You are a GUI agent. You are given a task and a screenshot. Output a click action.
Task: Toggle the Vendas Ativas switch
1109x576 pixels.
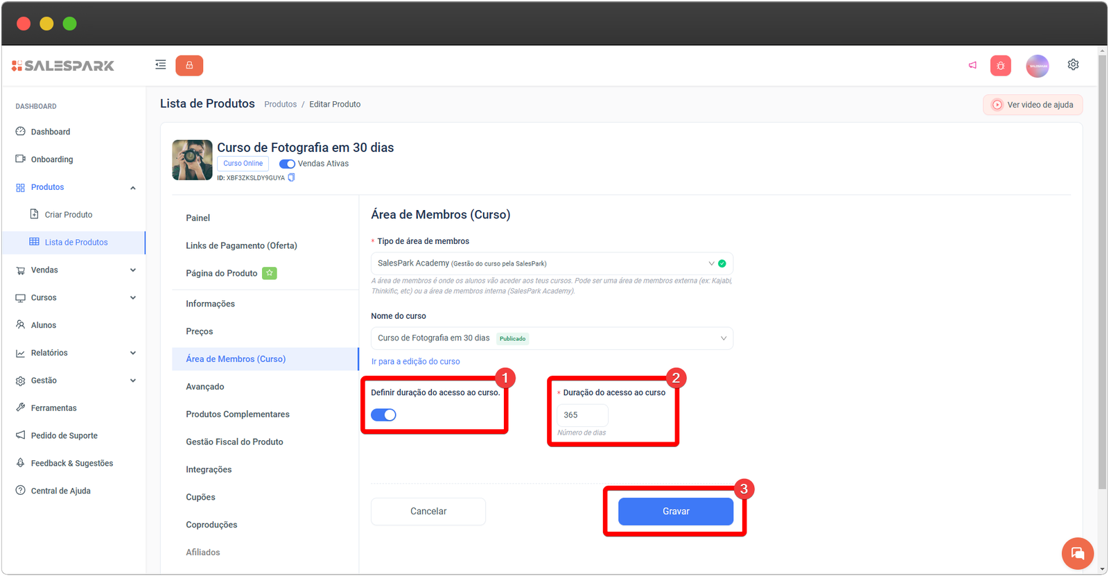[287, 164]
